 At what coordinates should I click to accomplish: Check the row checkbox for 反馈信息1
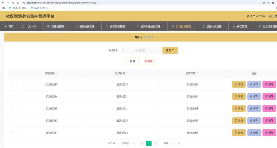[12, 133]
